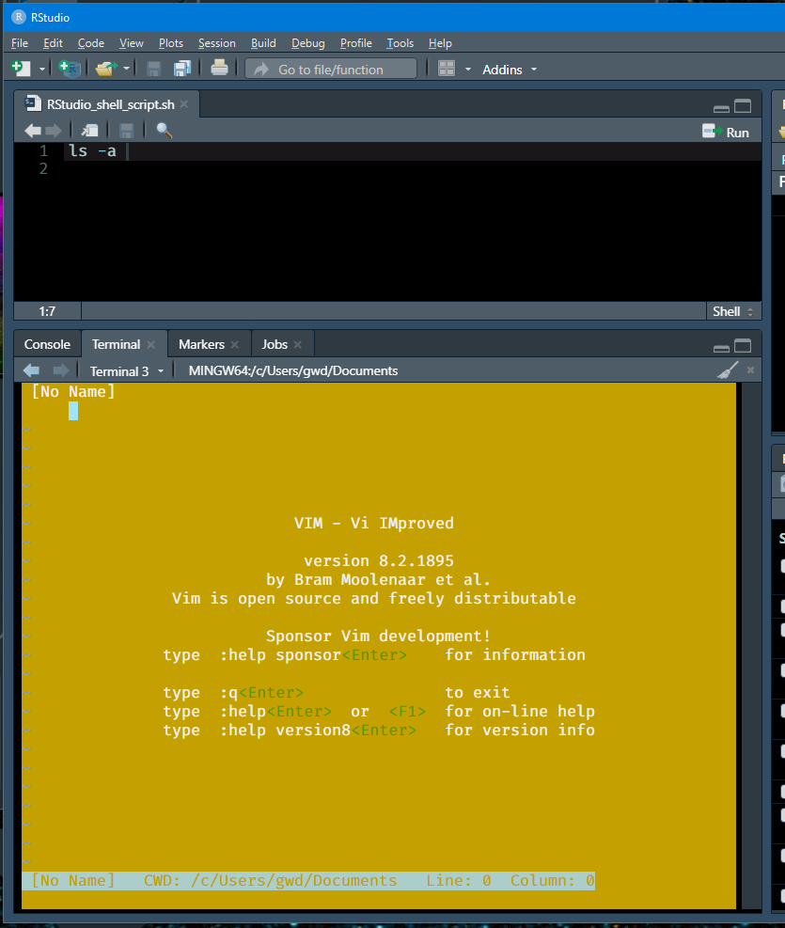Click the Go to file/function field

[x=329, y=68]
